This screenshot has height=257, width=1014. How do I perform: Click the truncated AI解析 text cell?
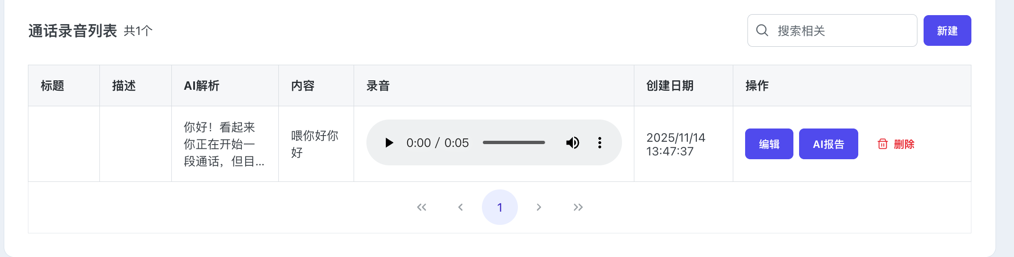(224, 144)
